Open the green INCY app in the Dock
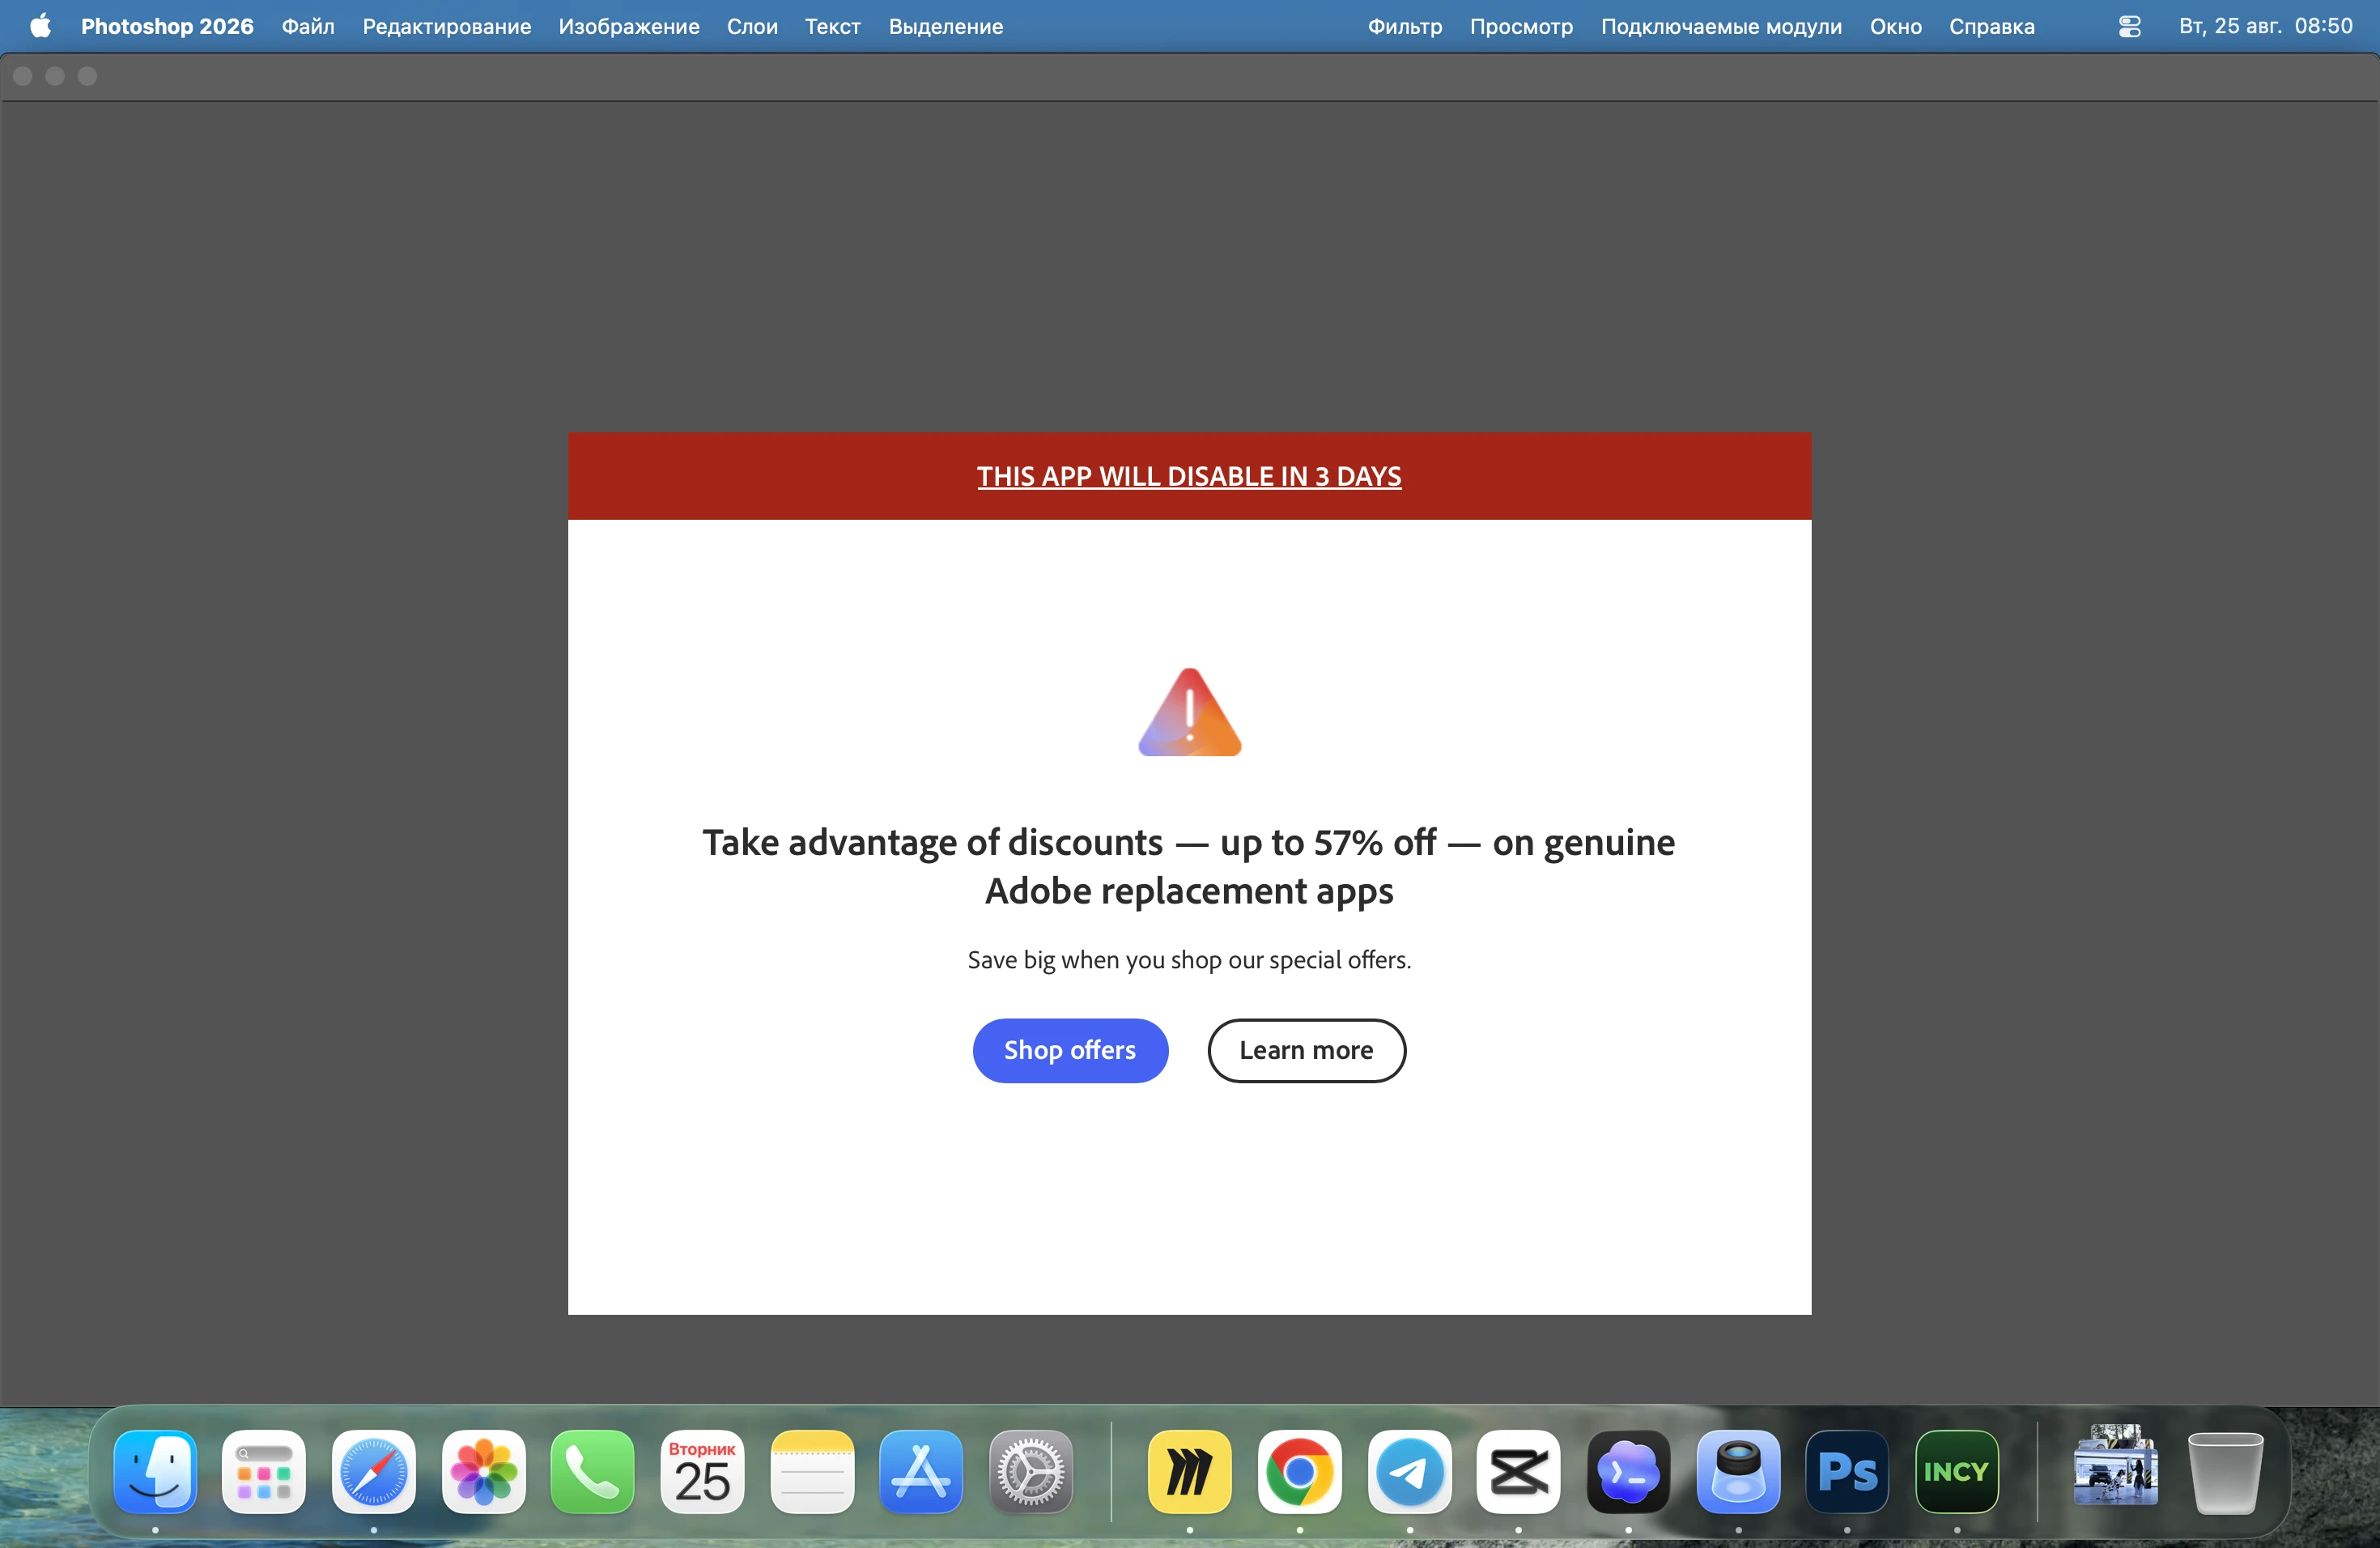 1957,1471
